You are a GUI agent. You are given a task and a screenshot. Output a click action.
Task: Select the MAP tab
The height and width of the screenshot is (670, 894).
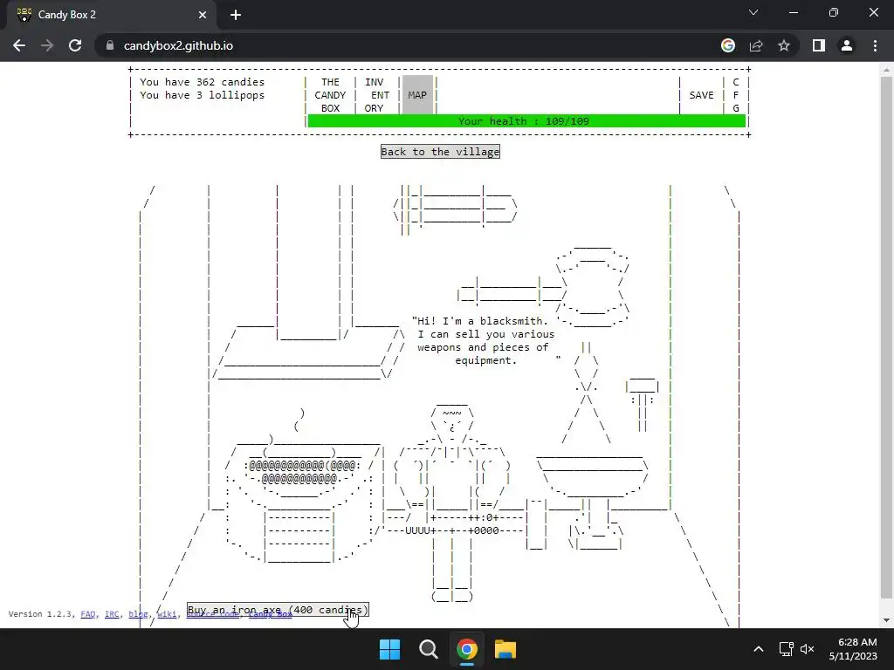tap(417, 95)
